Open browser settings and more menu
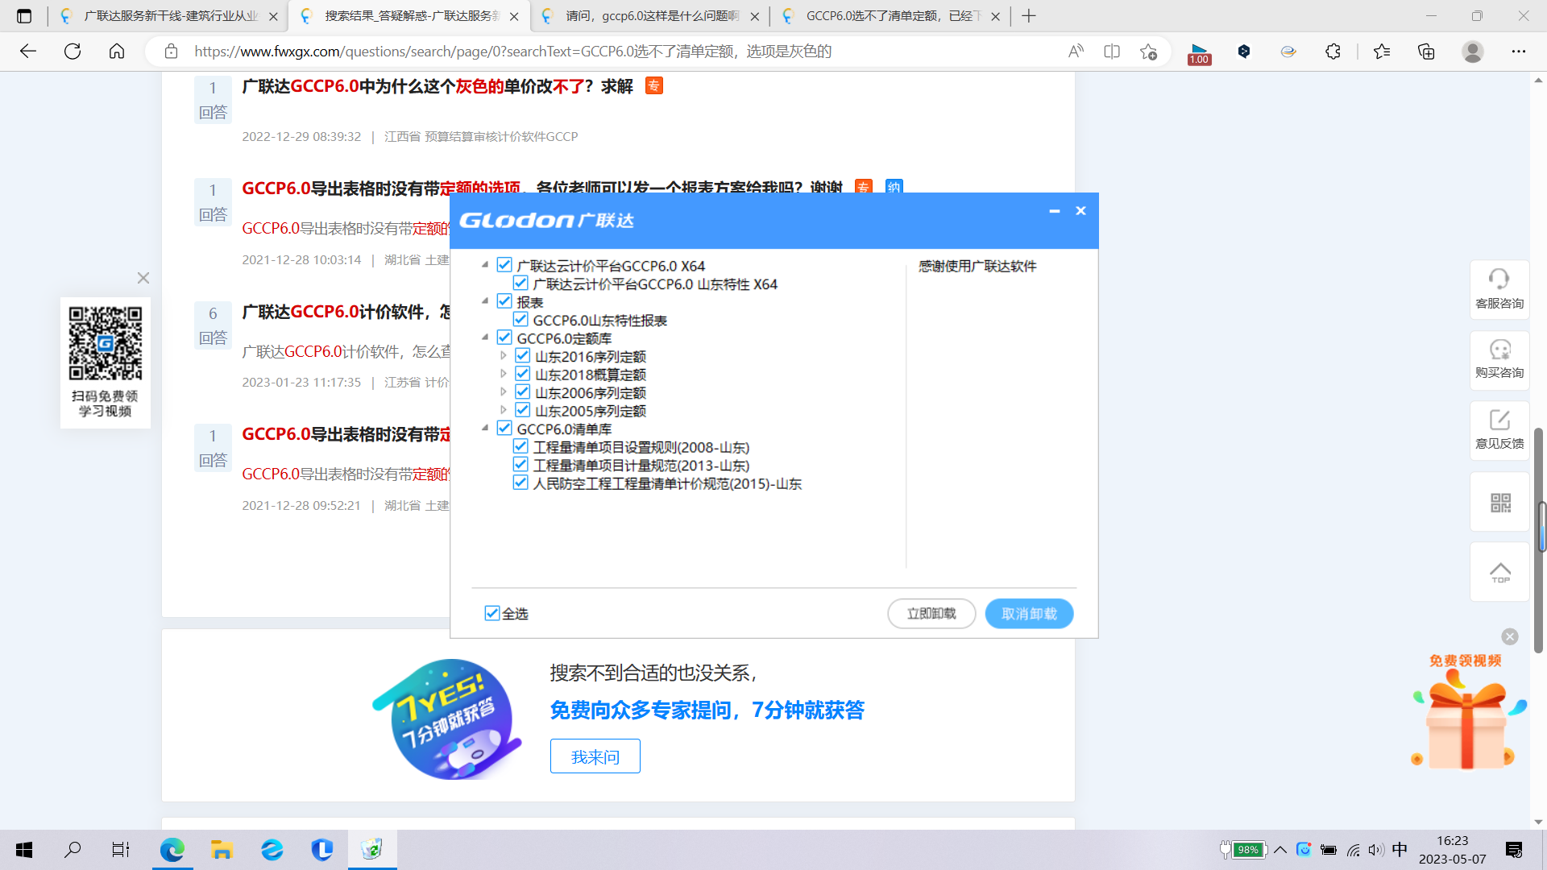 [x=1519, y=52]
